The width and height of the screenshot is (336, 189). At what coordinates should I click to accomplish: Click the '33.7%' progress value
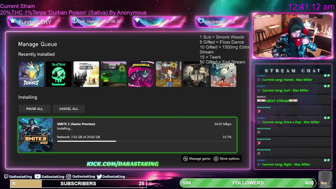tap(227, 137)
